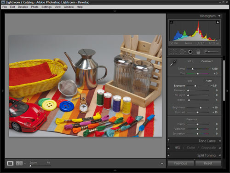Click the Reset button
Viewport: 230px width, 173px height.
tap(208, 163)
